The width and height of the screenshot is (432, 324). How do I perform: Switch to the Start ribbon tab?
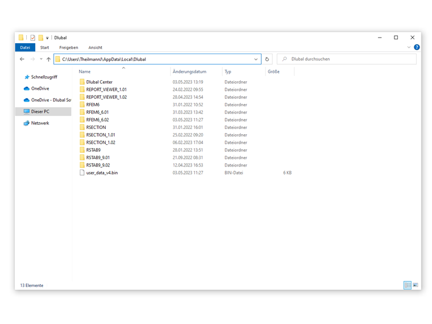44,47
